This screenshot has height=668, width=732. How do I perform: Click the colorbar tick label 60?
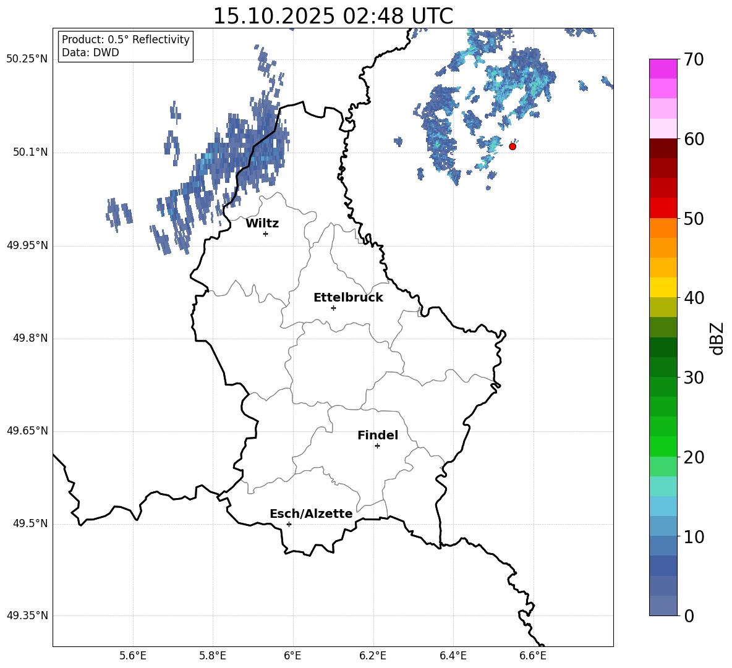tap(694, 139)
